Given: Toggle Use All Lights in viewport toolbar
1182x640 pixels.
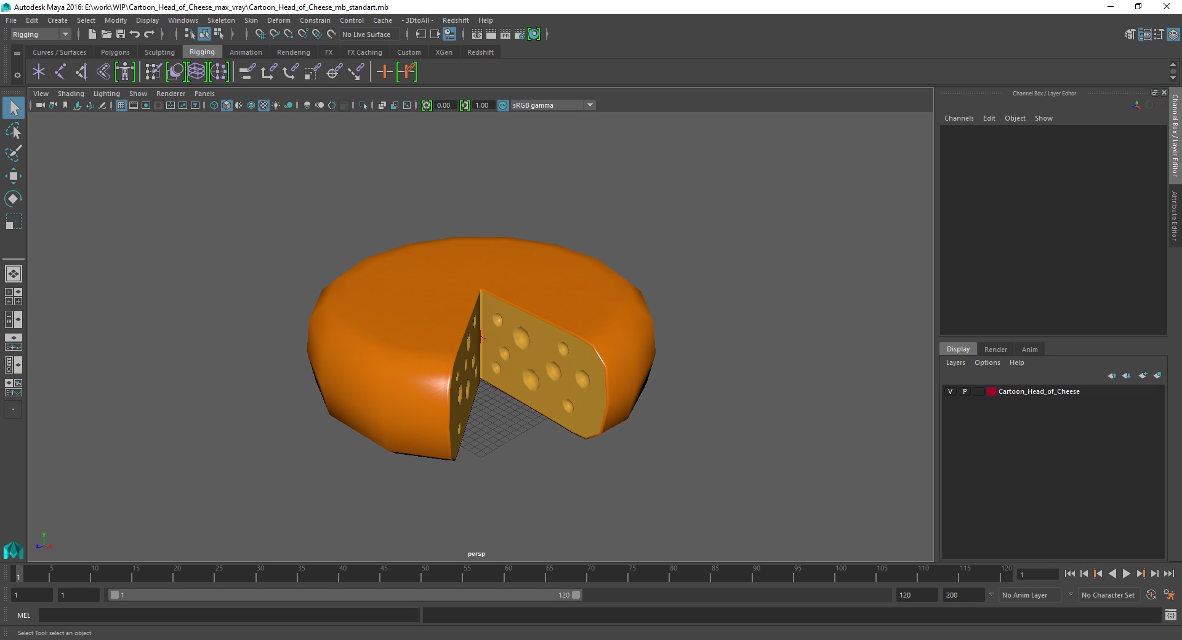Looking at the screenshot, I should point(276,105).
